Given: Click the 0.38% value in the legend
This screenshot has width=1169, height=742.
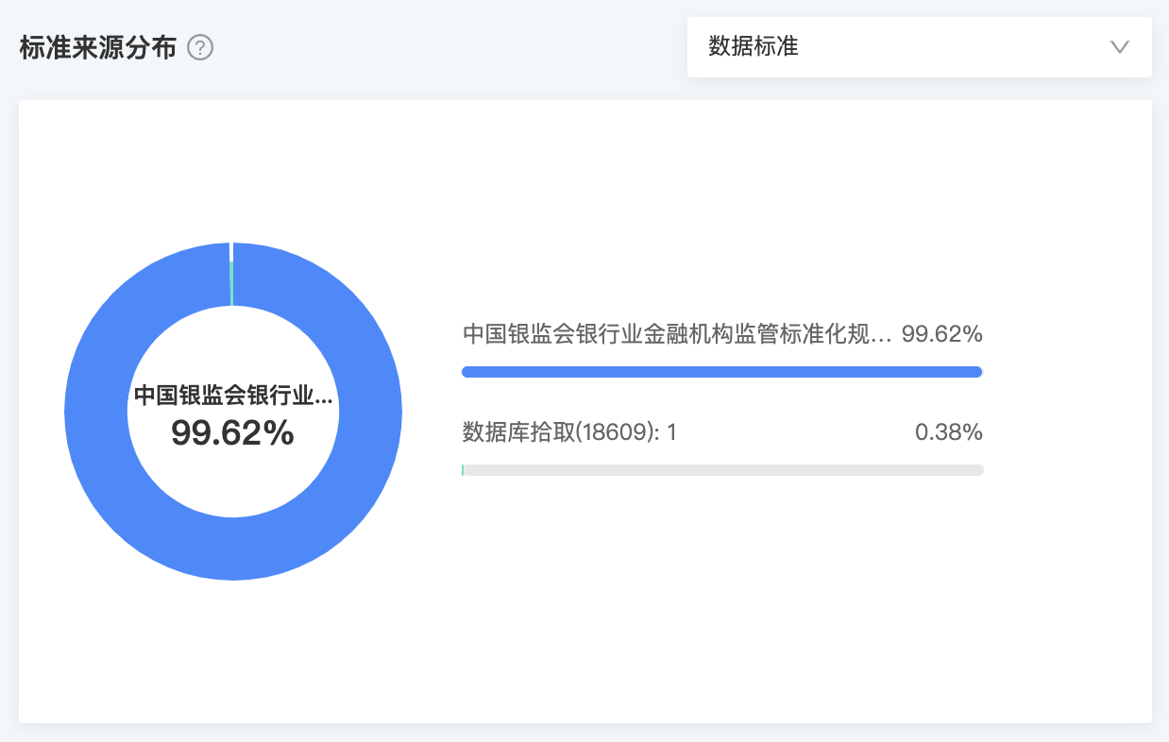Looking at the screenshot, I should (949, 432).
